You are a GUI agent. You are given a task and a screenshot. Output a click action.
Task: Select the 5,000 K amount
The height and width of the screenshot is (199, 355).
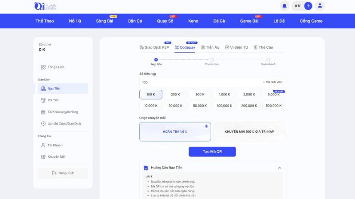point(273,95)
